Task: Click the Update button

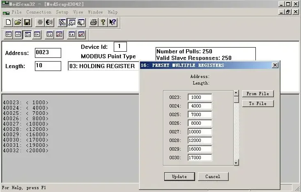Action: pos(179,176)
